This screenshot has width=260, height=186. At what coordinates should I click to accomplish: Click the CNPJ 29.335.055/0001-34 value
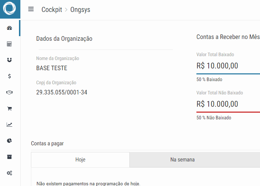click(62, 92)
